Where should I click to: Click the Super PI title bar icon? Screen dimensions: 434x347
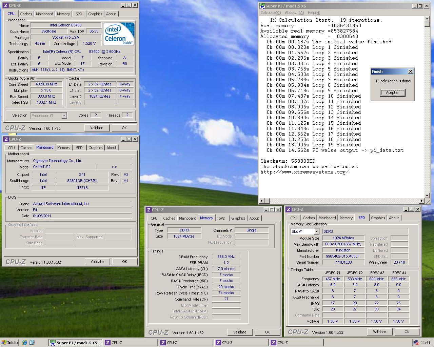[x=262, y=6]
